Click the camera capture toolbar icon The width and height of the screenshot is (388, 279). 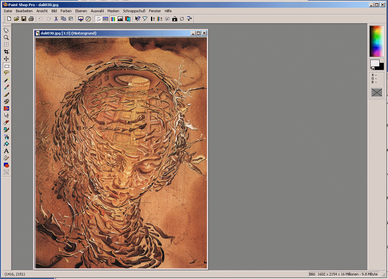click(175, 19)
